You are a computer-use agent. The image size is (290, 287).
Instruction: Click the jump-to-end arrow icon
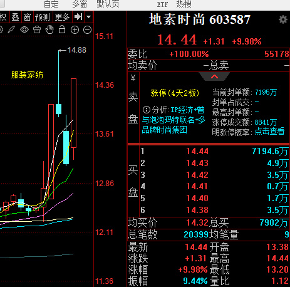78,17
